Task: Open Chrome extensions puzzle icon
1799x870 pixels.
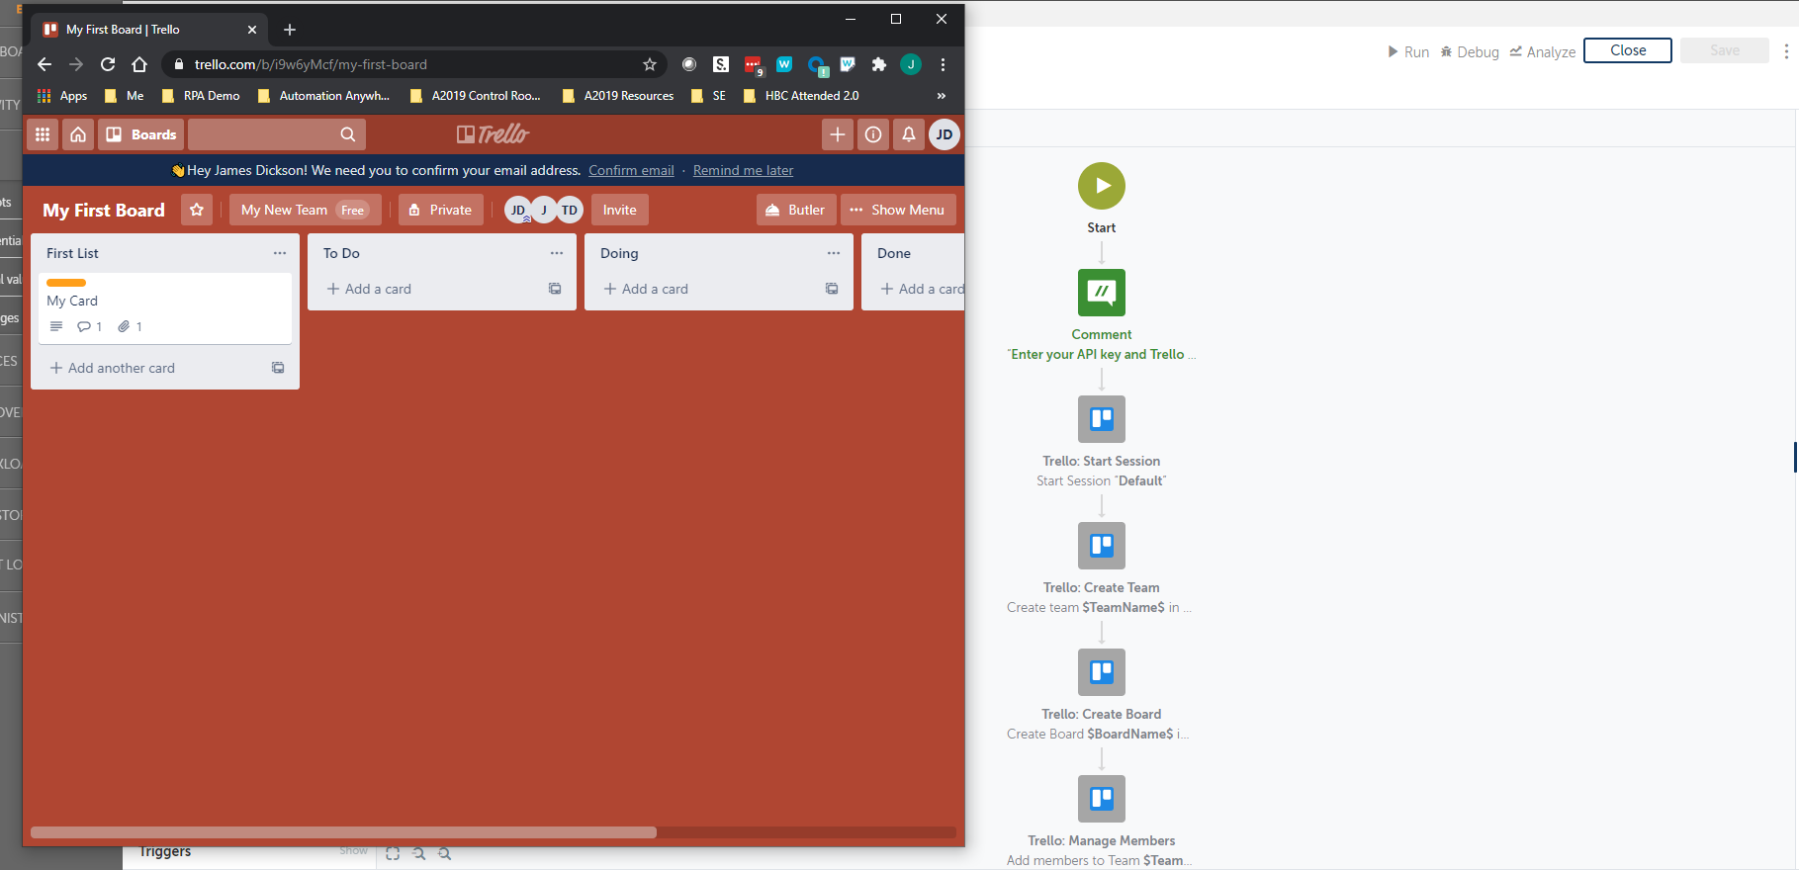Action: [x=879, y=64]
